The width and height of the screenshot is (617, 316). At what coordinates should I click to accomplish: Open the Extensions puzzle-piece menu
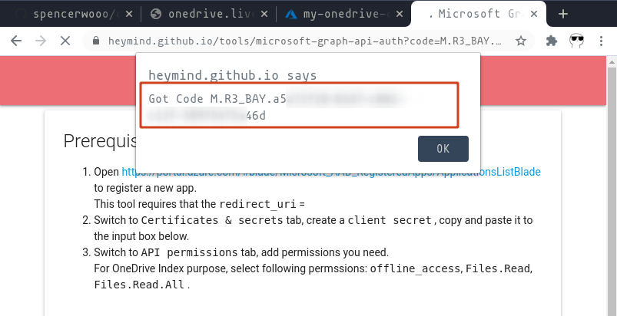tap(552, 41)
